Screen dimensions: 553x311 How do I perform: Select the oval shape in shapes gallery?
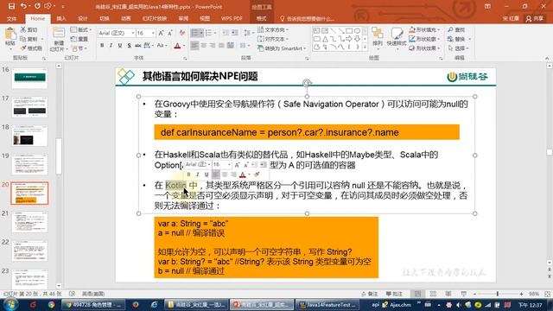pyautogui.click(x=357, y=31)
